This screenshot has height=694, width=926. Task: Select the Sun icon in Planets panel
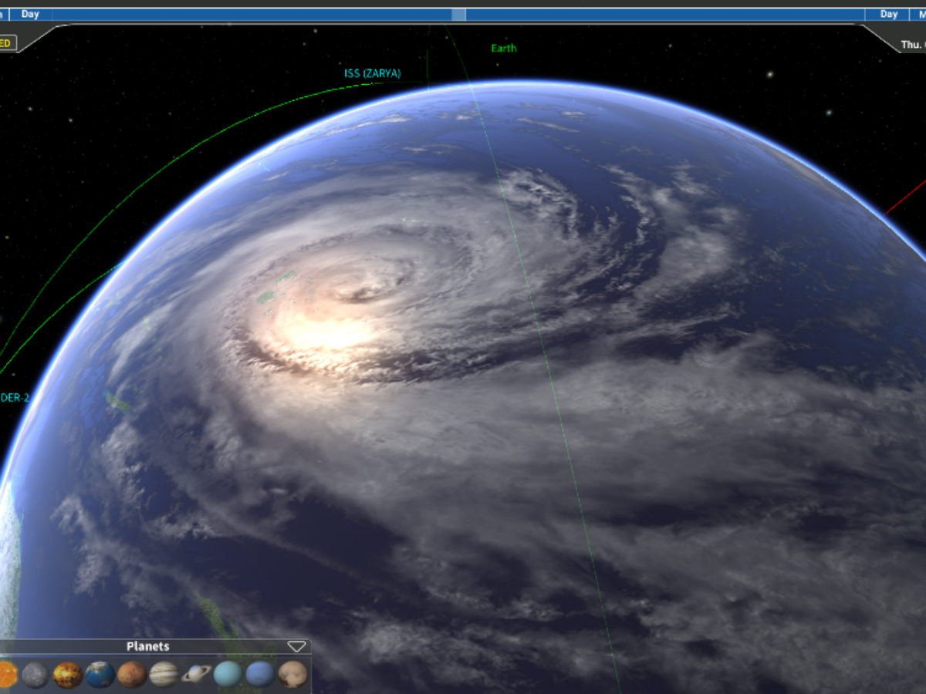click(5, 674)
